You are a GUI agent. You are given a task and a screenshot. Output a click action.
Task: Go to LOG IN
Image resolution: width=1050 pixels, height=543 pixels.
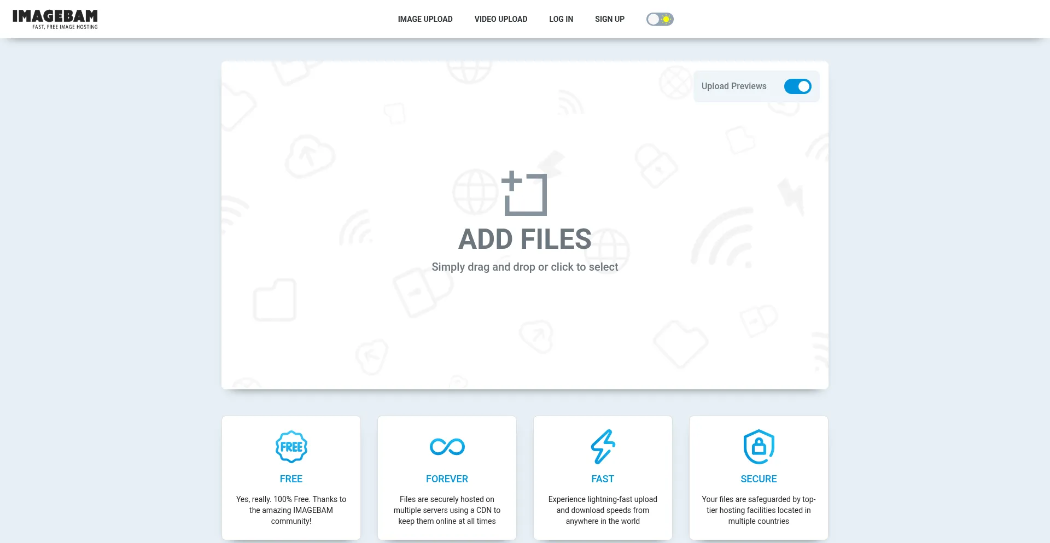561,19
